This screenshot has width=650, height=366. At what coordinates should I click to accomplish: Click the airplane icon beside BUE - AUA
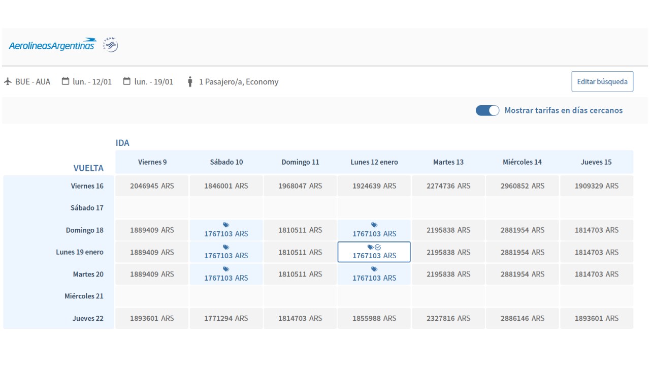click(8, 81)
